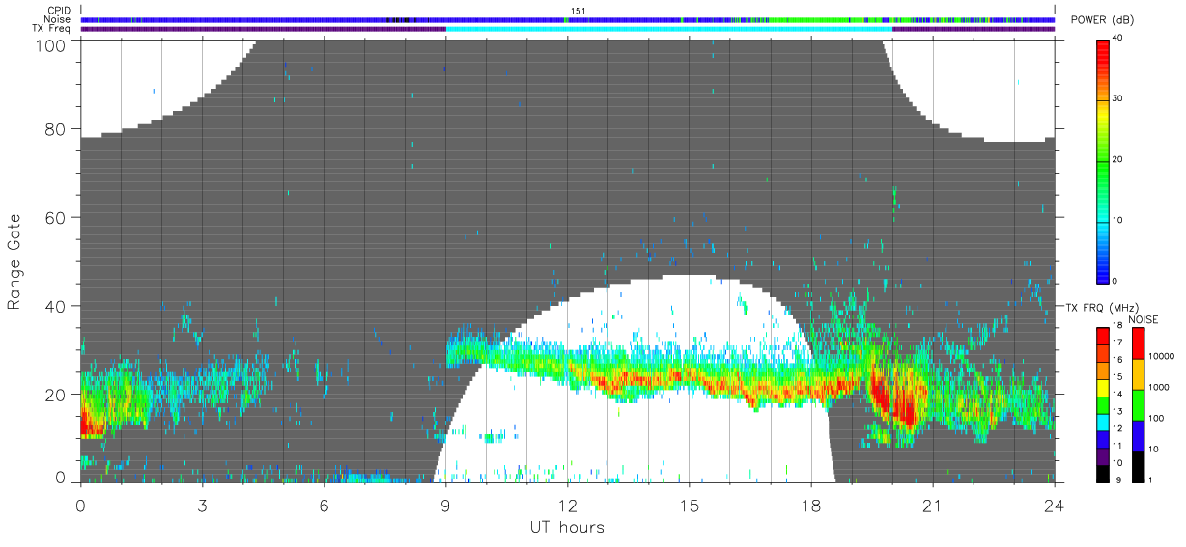Select the 'Noise' row label above the plot
Image resolution: width=1186 pixels, height=547 pixels.
pos(58,19)
